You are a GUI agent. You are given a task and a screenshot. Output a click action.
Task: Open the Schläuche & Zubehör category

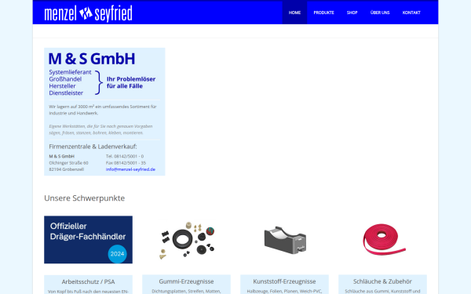[x=382, y=281]
